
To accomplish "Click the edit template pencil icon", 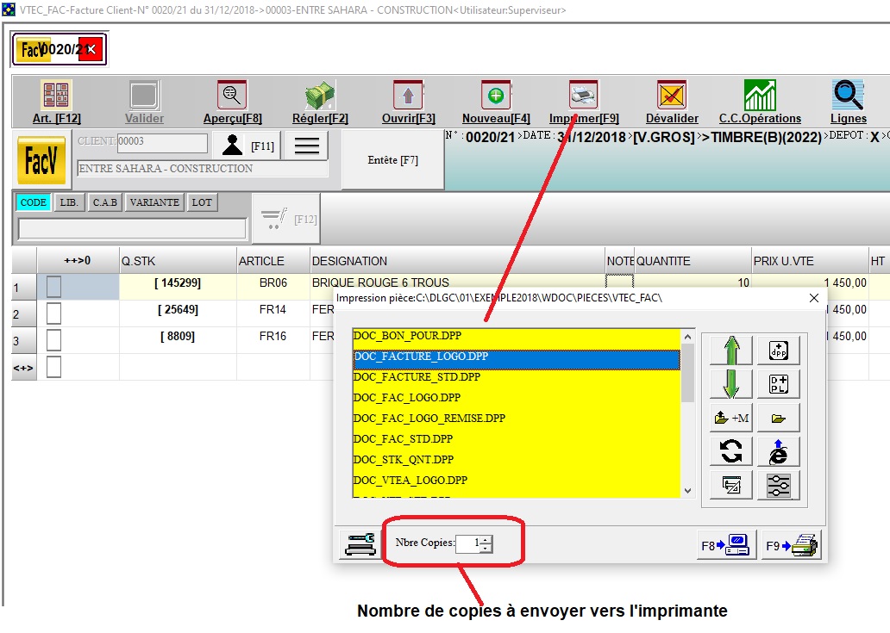I will (x=731, y=485).
